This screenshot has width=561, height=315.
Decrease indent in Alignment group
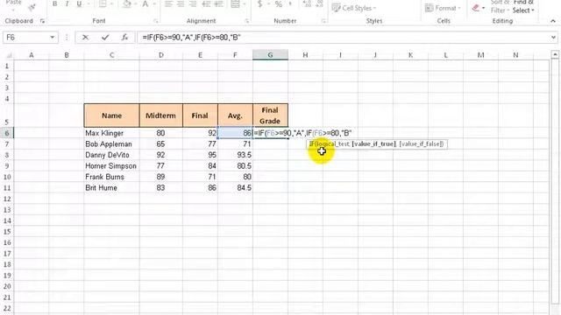[x=206, y=3]
